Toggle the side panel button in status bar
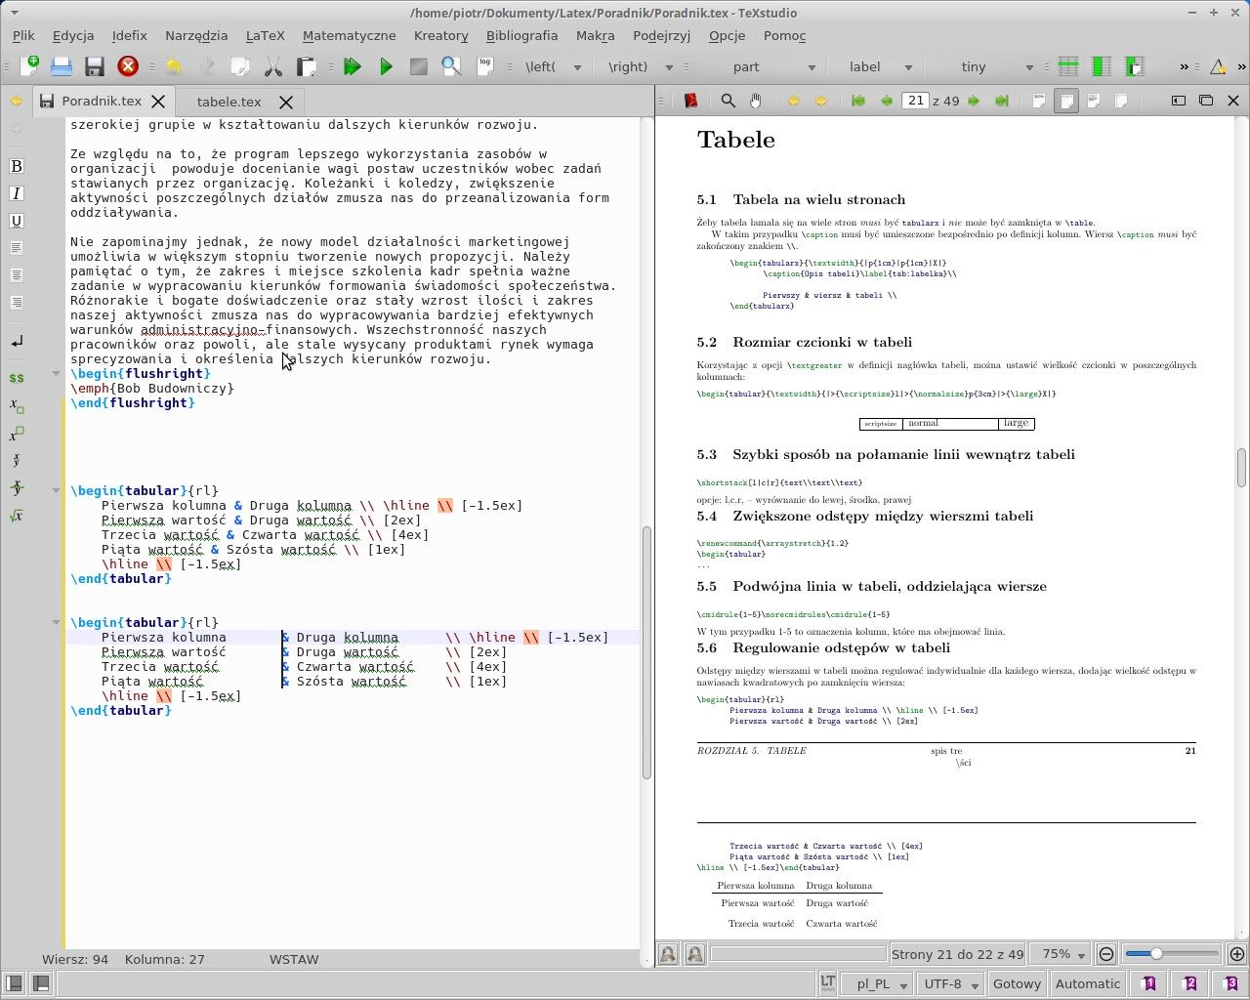This screenshot has width=1250, height=1000. click(x=14, y=983)
